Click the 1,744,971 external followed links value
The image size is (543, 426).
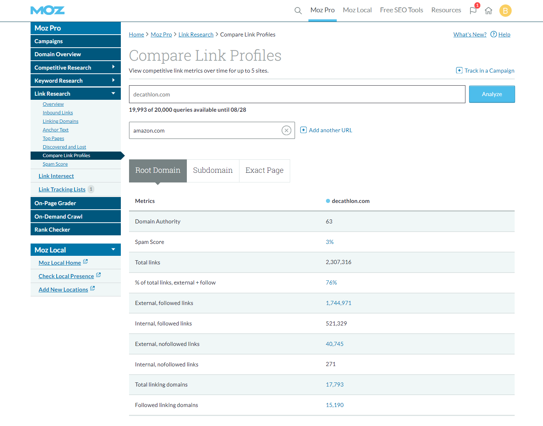(339, 303)
